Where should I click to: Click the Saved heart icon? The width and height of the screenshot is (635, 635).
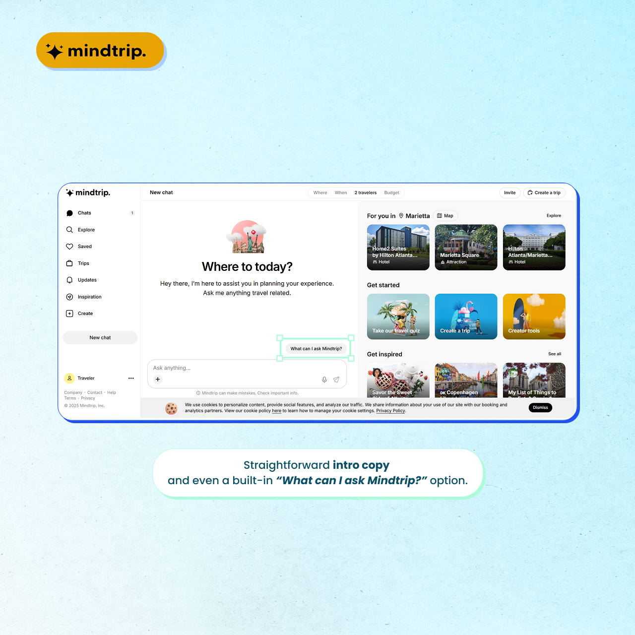69,247
